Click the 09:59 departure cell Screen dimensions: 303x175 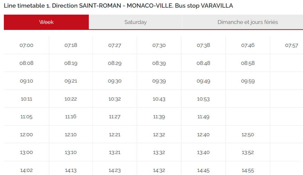pyautogui.click(x=248, y=81)
